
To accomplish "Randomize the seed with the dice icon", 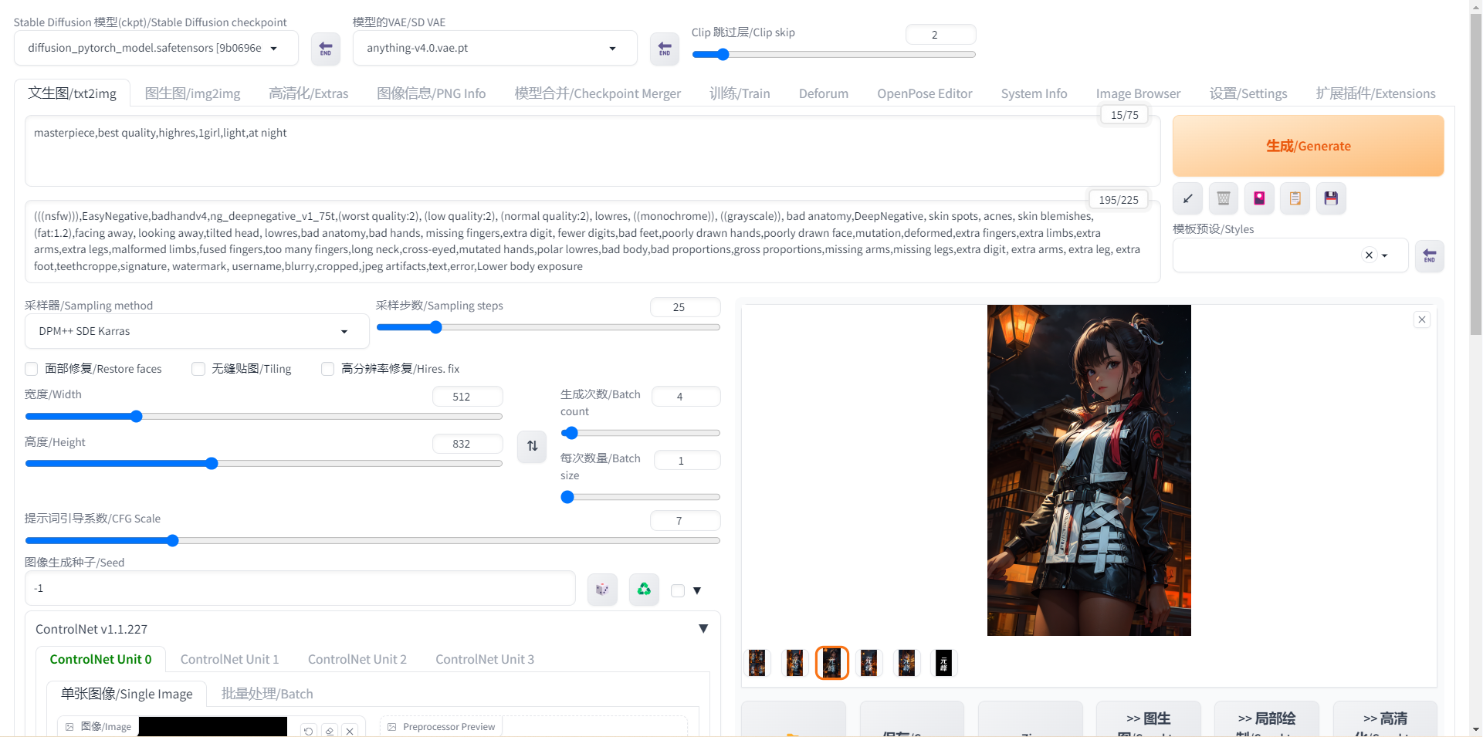I will [x=602, y=590].
